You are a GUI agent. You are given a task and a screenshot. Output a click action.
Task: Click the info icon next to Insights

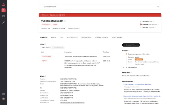tap(129, 51)
